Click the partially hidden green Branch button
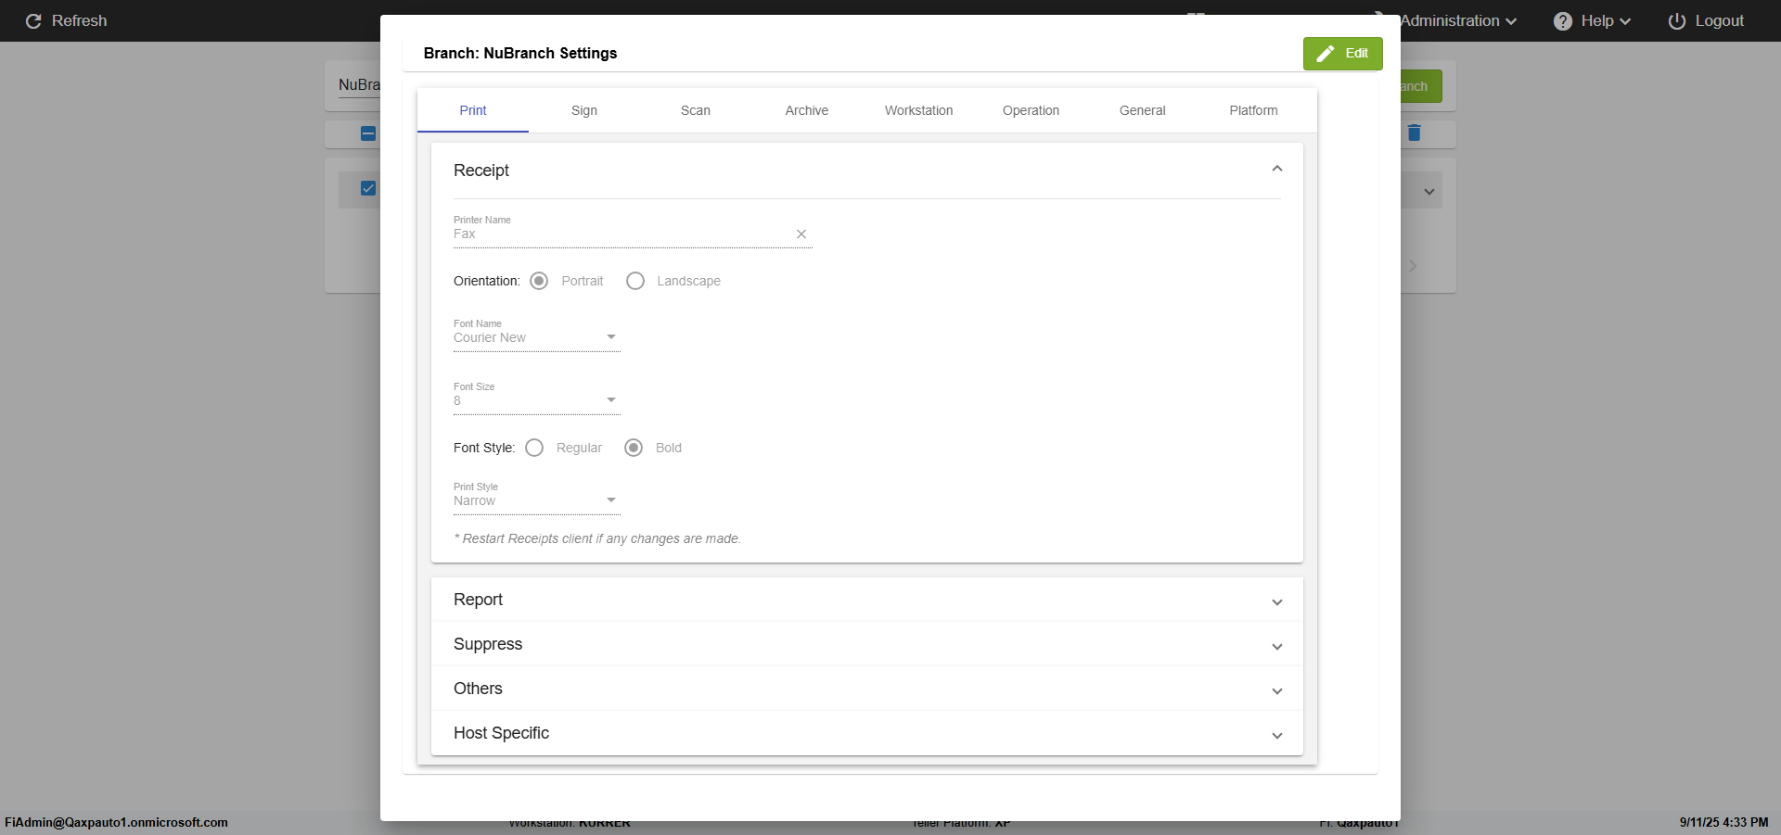The height and width of the screenshot is (835, 1781). 1421,86
